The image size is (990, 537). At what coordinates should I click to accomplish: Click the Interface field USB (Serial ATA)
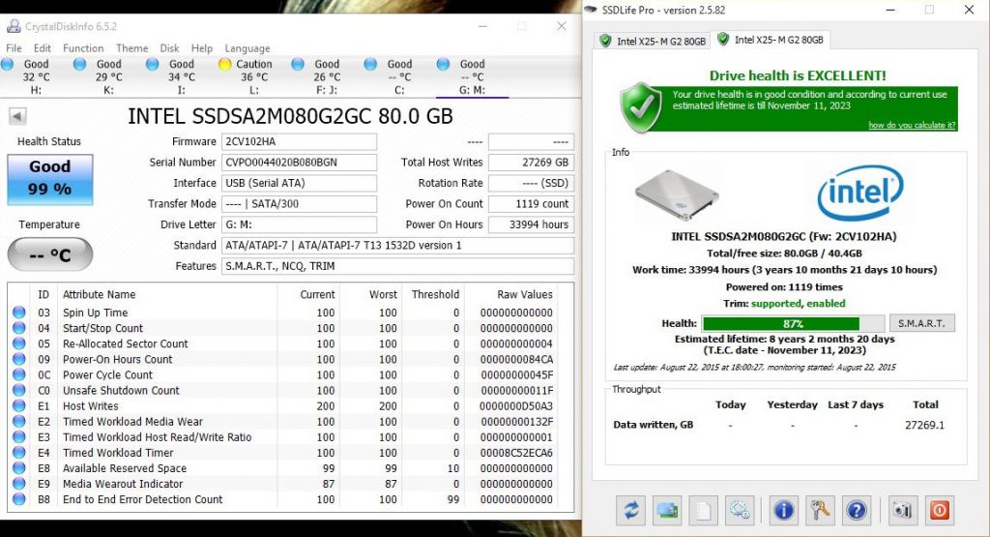[x=299, y=183]
